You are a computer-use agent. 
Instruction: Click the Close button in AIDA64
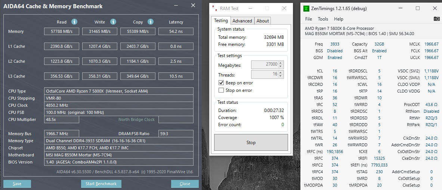185,184
